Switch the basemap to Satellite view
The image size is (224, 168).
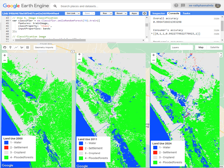(x=215, y=47)
